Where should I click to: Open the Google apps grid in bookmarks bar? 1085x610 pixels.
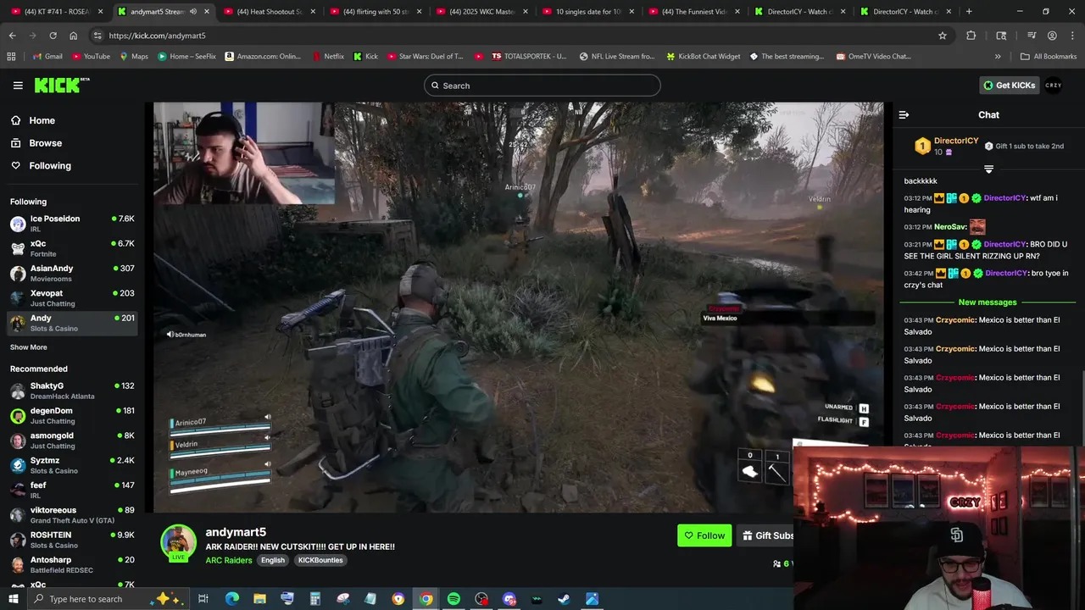click(x=11, y=57)
